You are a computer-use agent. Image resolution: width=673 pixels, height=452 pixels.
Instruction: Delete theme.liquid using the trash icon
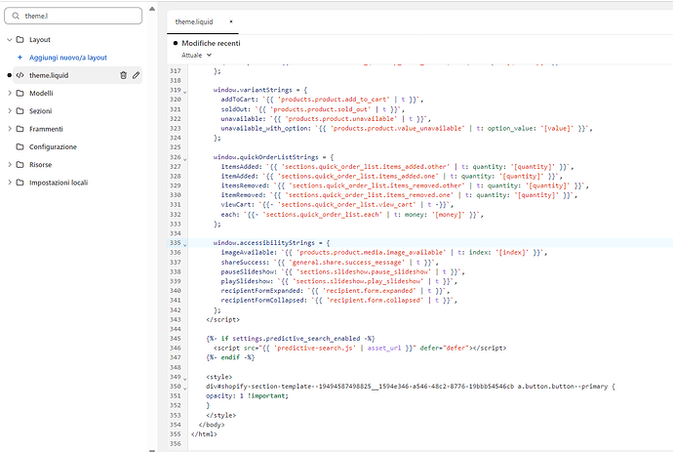pos(123,75)
